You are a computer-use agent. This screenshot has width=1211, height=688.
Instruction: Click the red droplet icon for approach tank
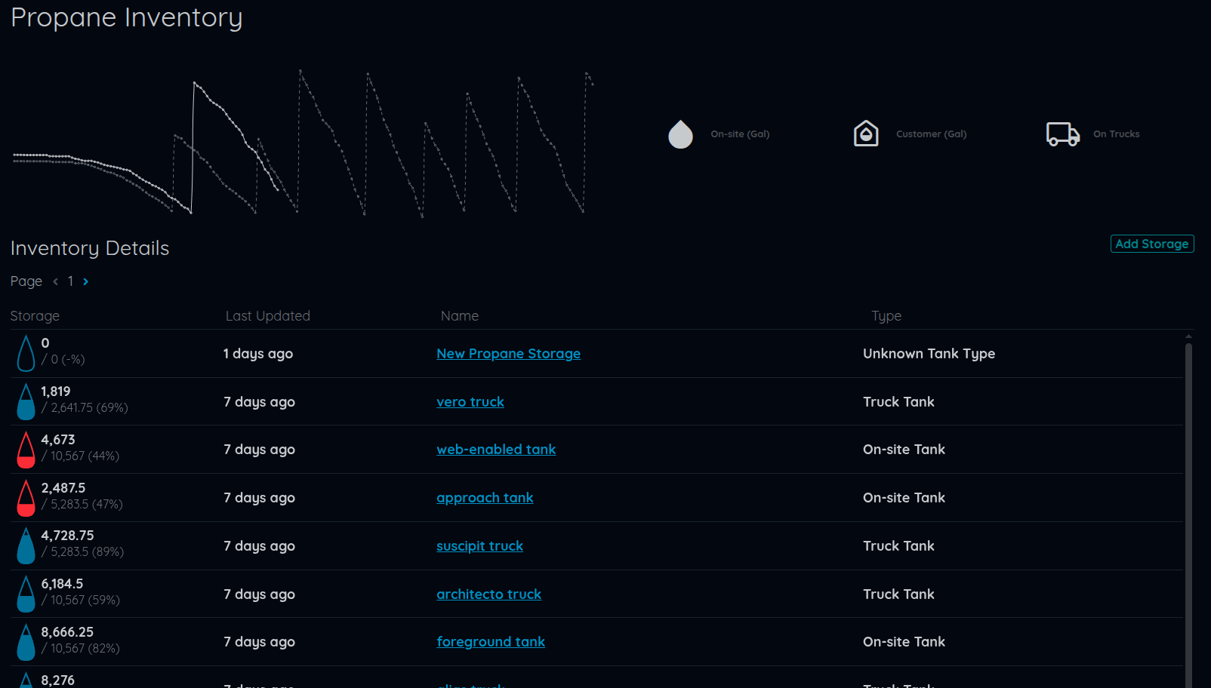pos(26,498)
